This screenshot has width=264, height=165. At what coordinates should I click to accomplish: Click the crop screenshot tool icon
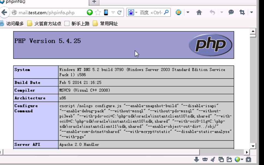tap(242, 12)
